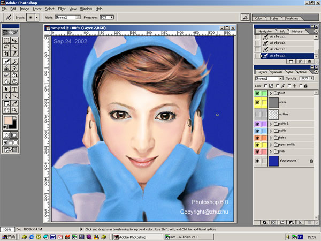Select the Rectangular Marquee tool
The height and width of the screenshot is (241, 321).
pyautogui.click(x=6, y=40)
